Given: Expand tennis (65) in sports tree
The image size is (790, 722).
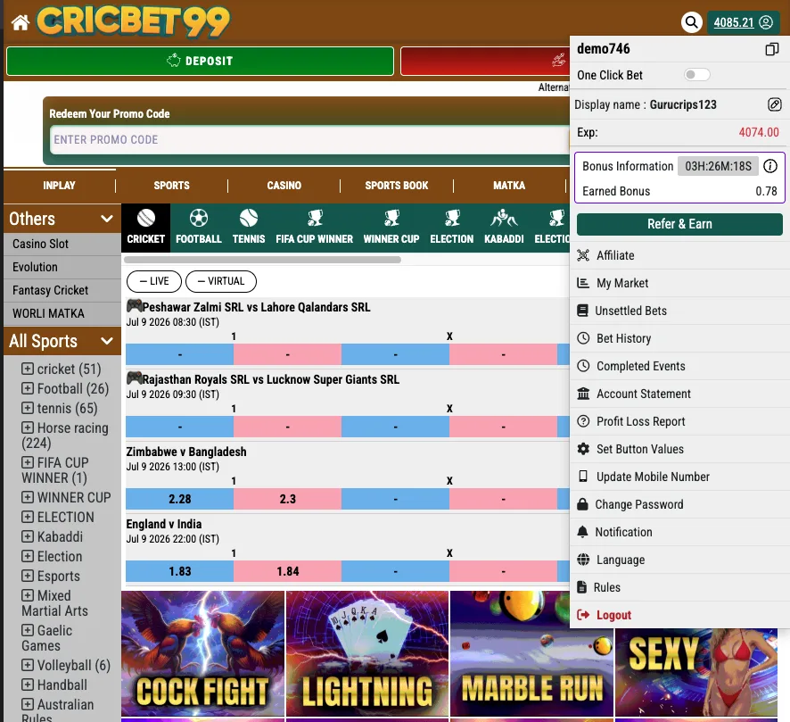Looking at the screenshot, I should [28, 408].
